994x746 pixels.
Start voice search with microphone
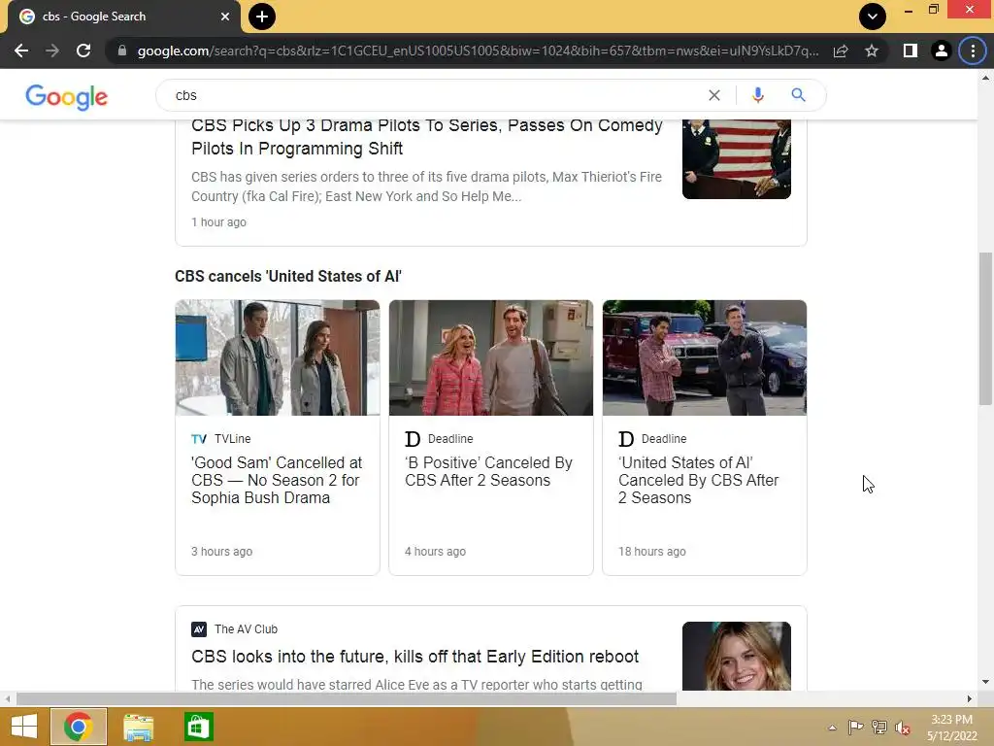757,95
